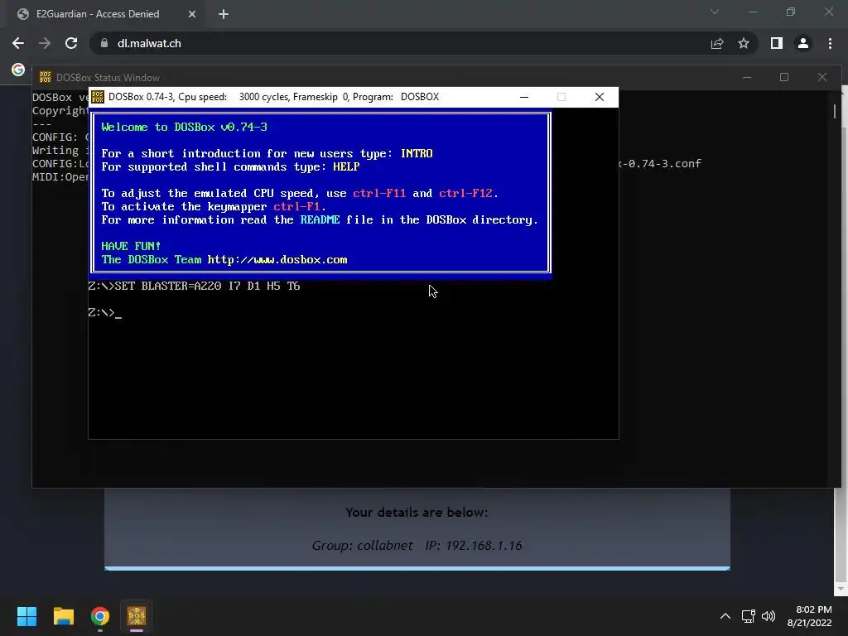Close the E2Guardian tab
Image resolution: width=848 pixels, height=636 pixels.
click(192, 14)
